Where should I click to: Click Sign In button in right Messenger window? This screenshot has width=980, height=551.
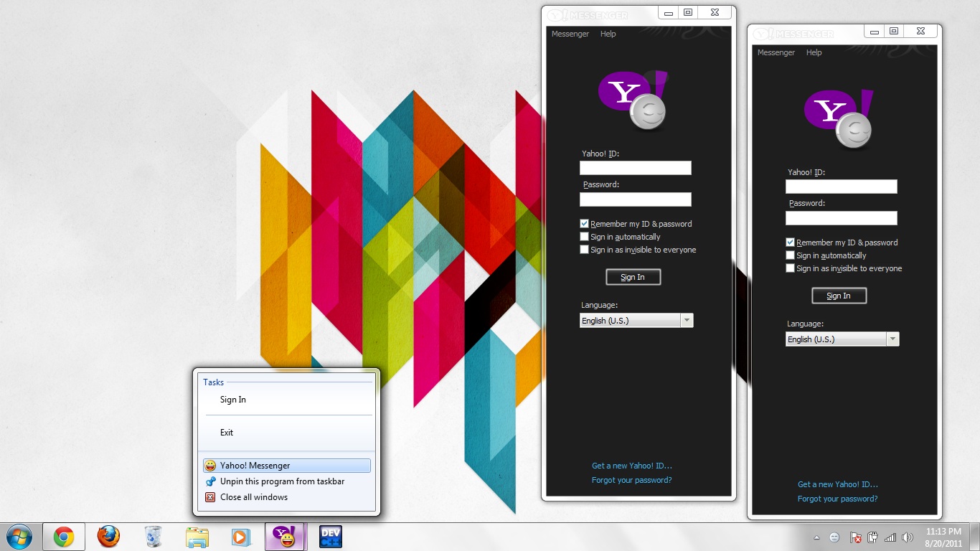pyautogui.click(x=839, y=296)
